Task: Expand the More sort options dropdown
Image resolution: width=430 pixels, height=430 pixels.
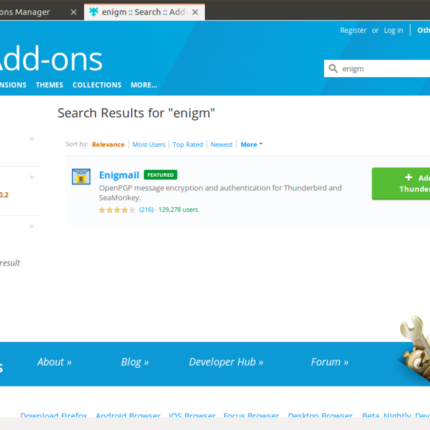Action: pyautogui.click(x=252, y=144)
